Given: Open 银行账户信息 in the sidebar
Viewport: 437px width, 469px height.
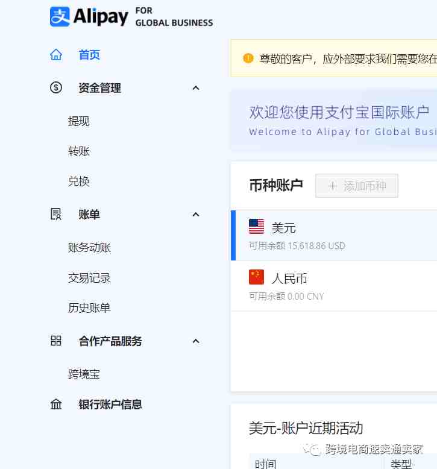Looking at the screenshot, I should [110, 404].
